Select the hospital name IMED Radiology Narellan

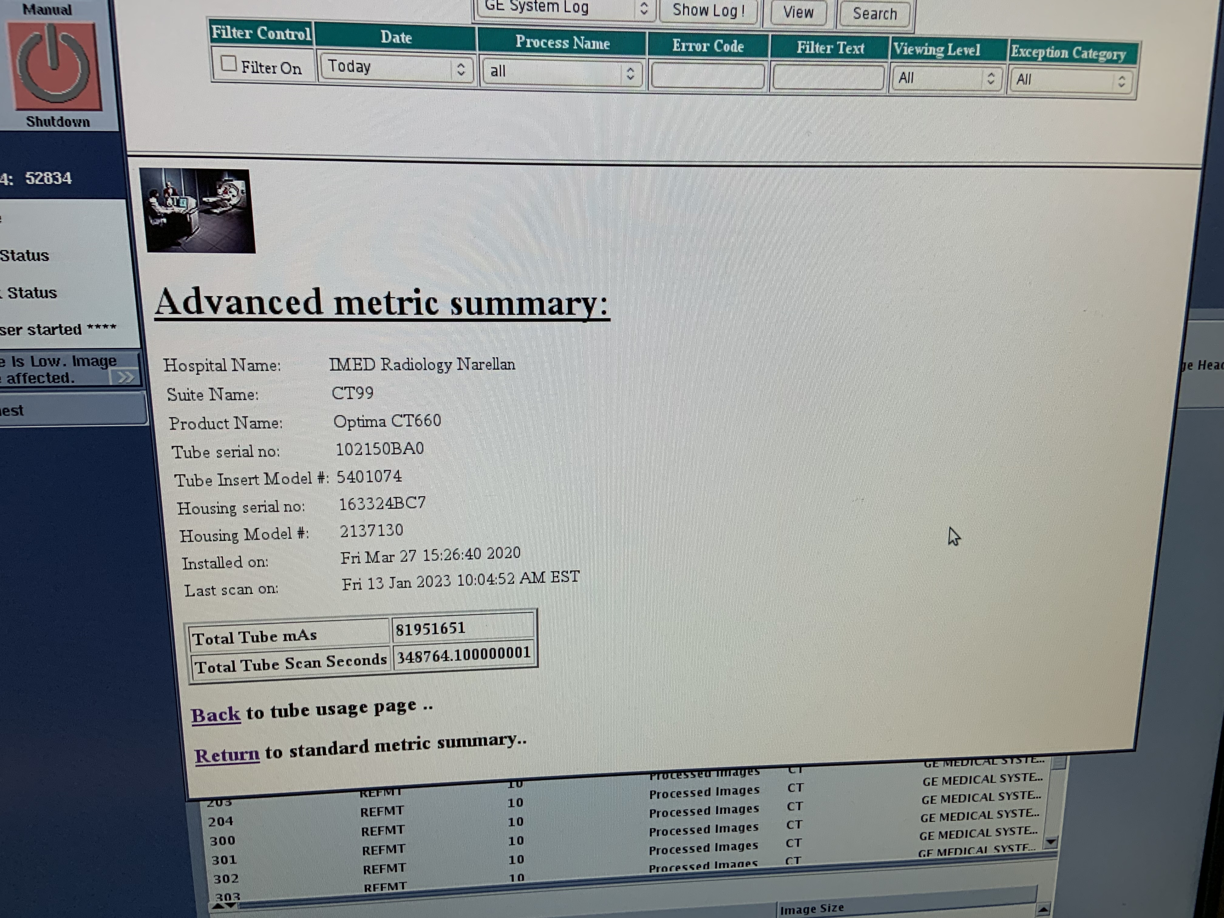click(x=422, y=364)
